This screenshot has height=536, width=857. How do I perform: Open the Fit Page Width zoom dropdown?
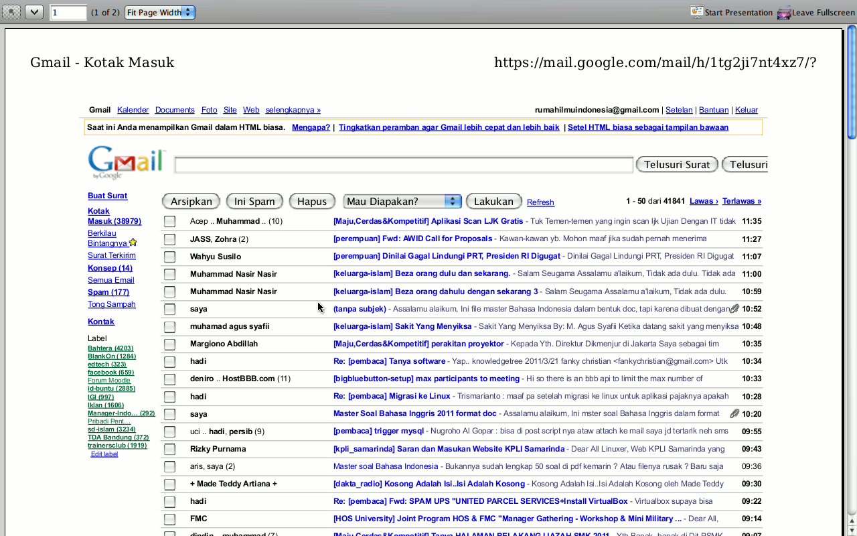(x=160, y=12)
